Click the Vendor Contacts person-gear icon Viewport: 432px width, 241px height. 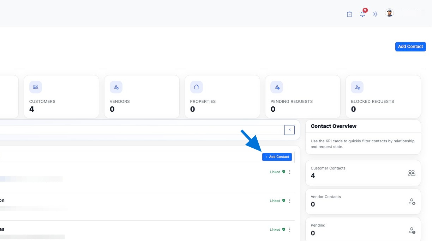click(412, 202)
